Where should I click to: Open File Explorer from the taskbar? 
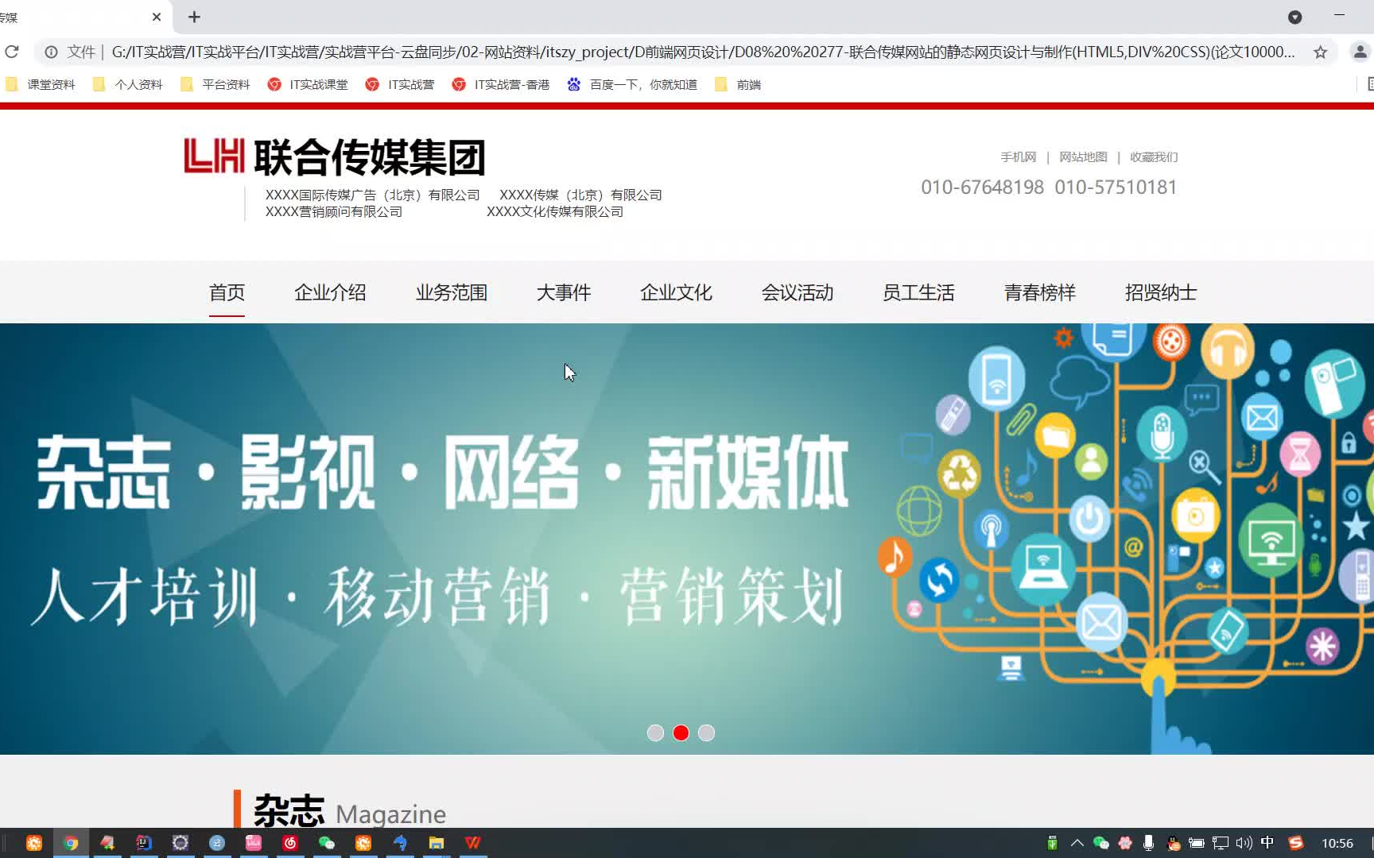pyautogui.click(x=436, y=843)
